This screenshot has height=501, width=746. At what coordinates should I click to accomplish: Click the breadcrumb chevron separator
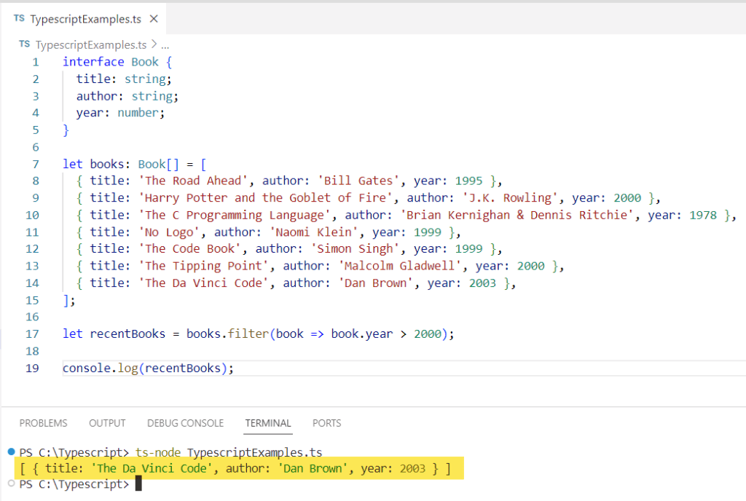[154, 44]
